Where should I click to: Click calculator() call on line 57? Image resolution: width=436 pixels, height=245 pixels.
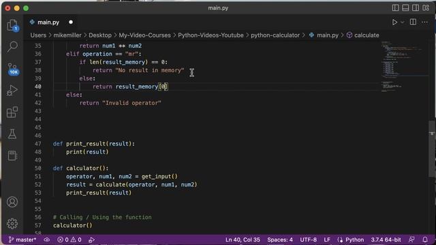coord(73,225)
